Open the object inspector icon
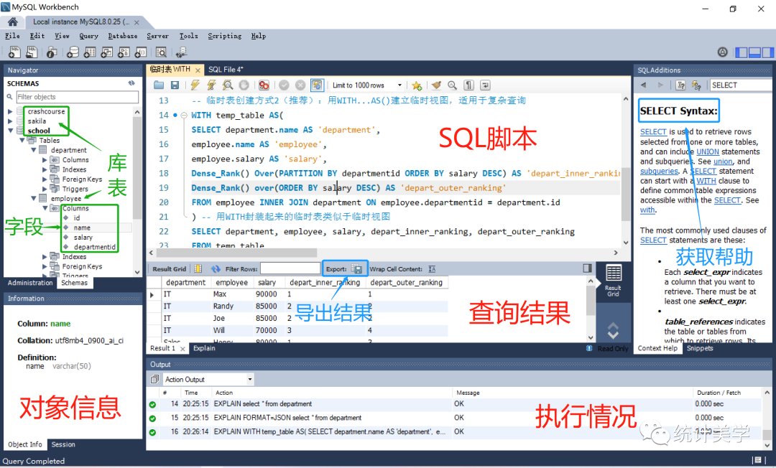 [x=52, y=52]
